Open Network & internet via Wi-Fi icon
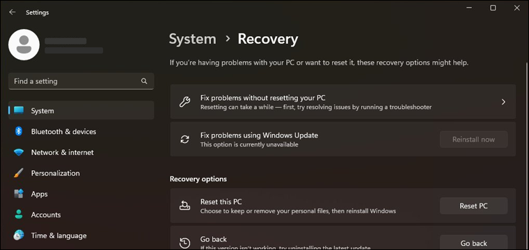 click(x=19, y=152)
